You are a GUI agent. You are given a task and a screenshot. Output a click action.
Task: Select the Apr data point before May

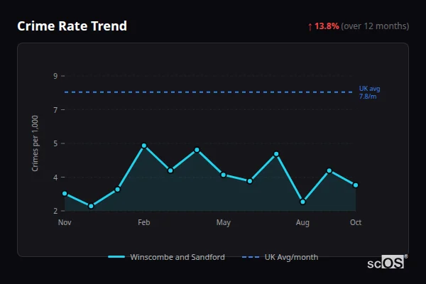click(197, 150)
